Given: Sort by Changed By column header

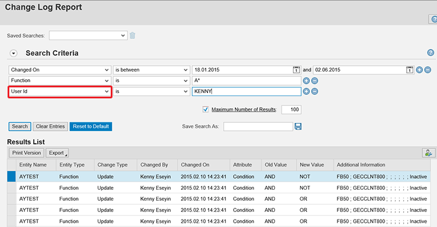Looking at the screenshot, I should tap(157, 165).
